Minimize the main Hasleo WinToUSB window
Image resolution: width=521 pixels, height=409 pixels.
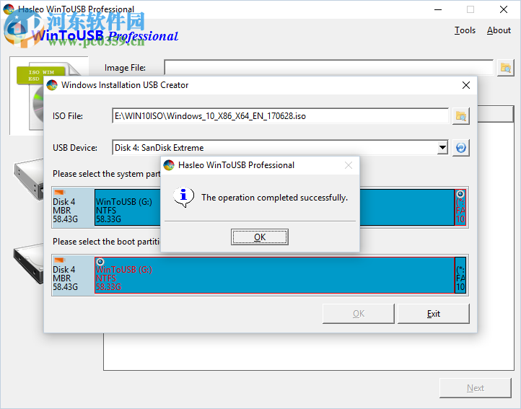click(x=438, y=9)
